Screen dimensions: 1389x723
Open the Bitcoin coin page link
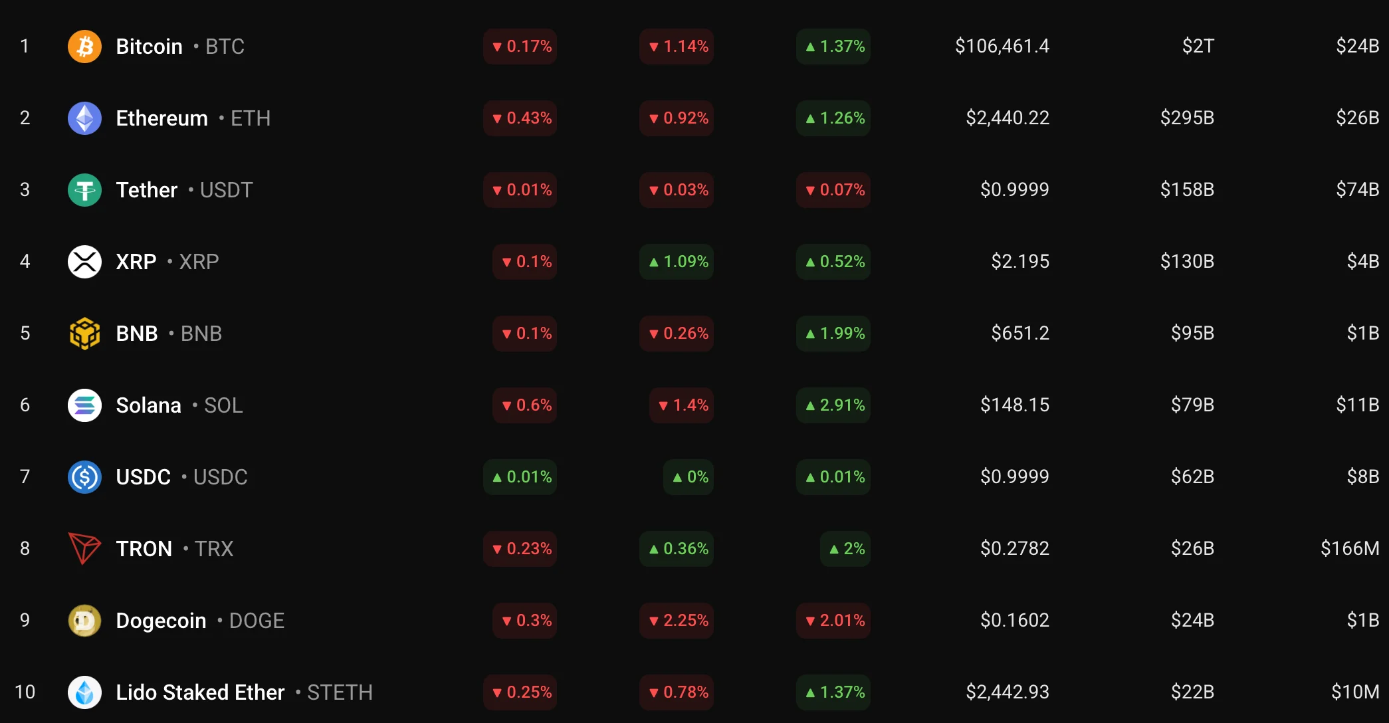click(149, 47)
